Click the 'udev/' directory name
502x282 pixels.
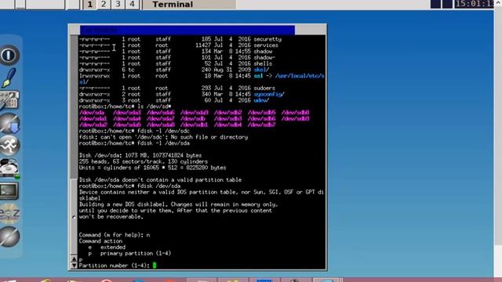point(261,100)
